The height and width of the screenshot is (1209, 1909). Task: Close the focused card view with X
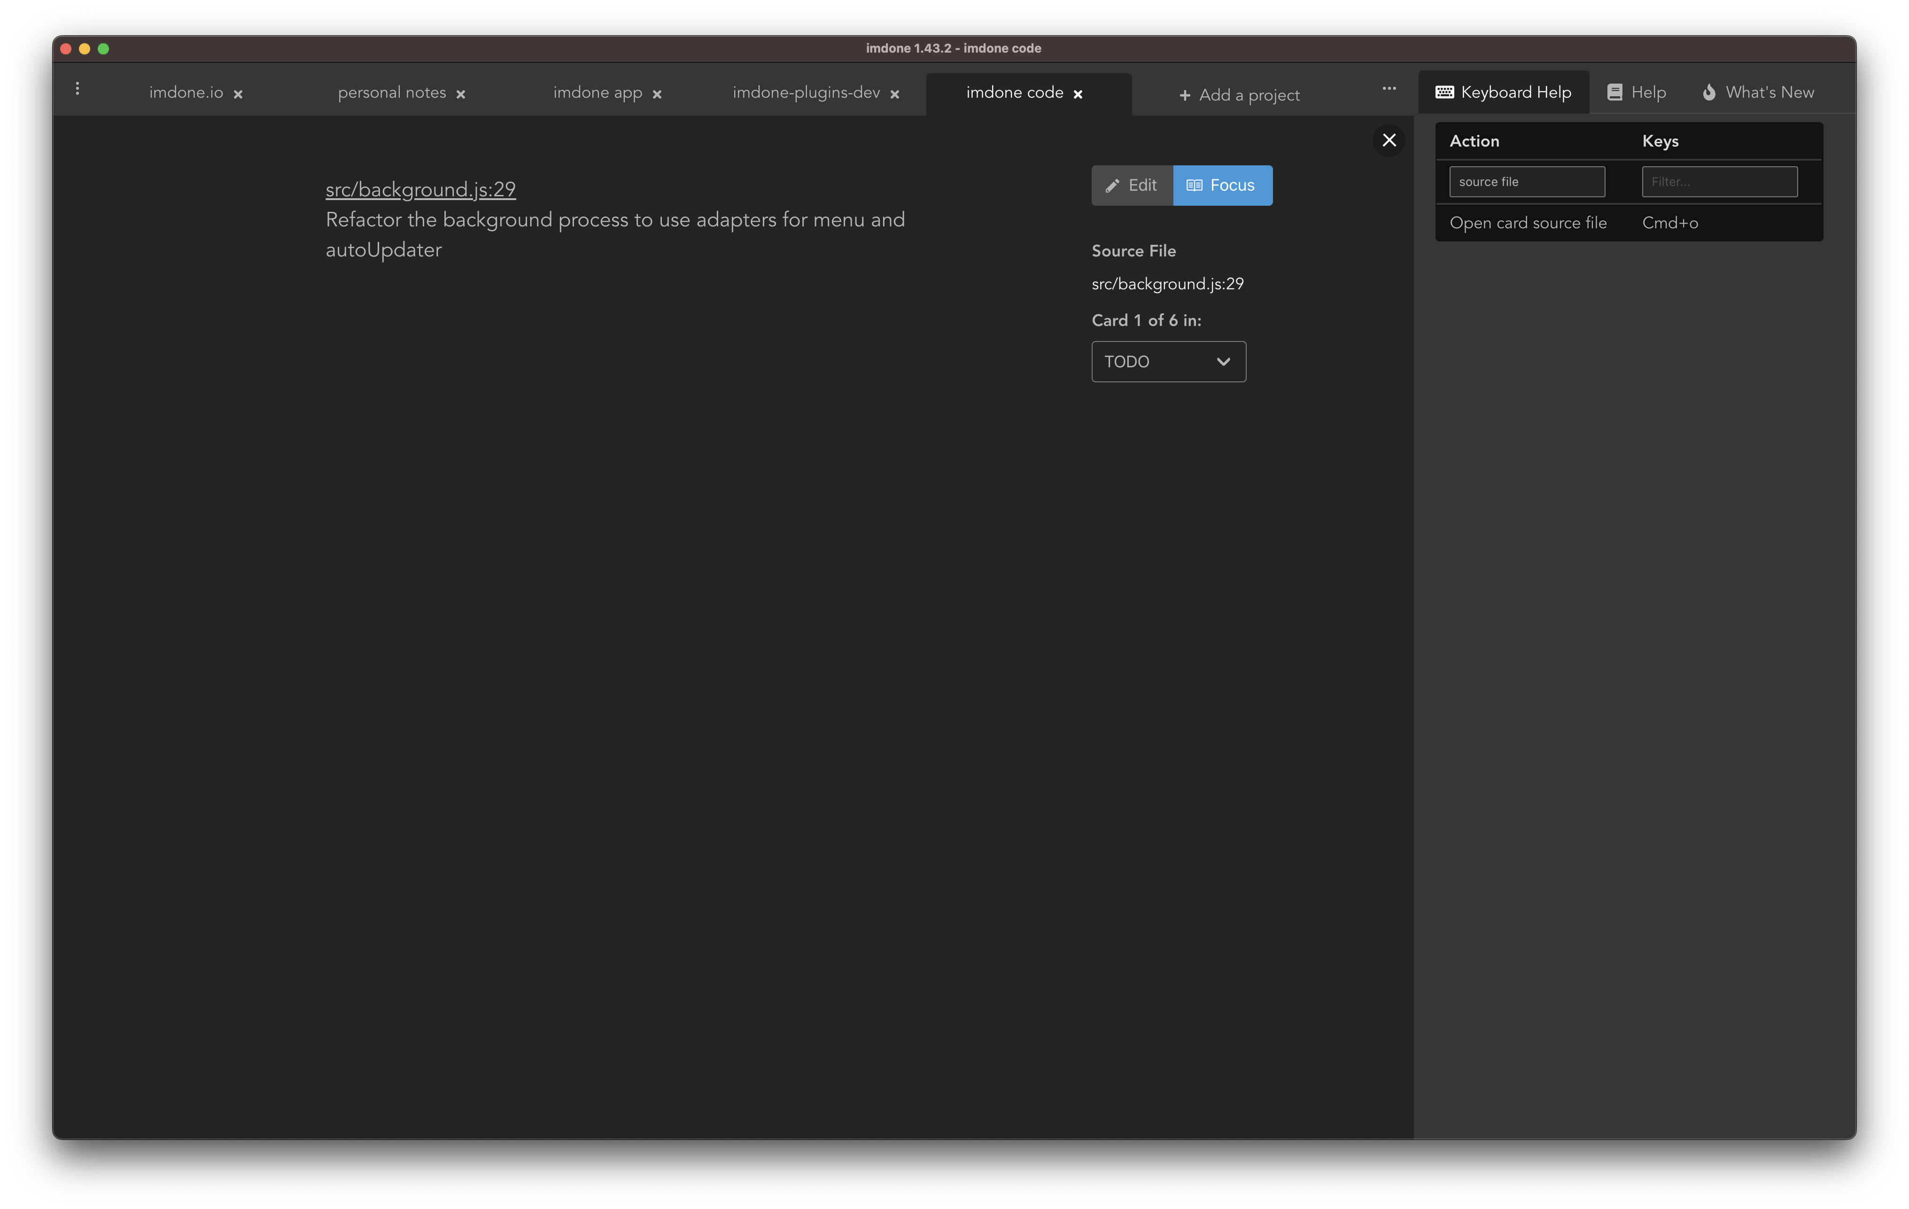coord(1389,140)
